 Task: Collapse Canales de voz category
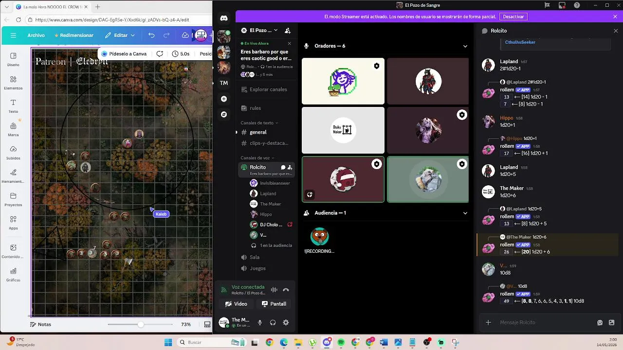[x=257, y=158]
